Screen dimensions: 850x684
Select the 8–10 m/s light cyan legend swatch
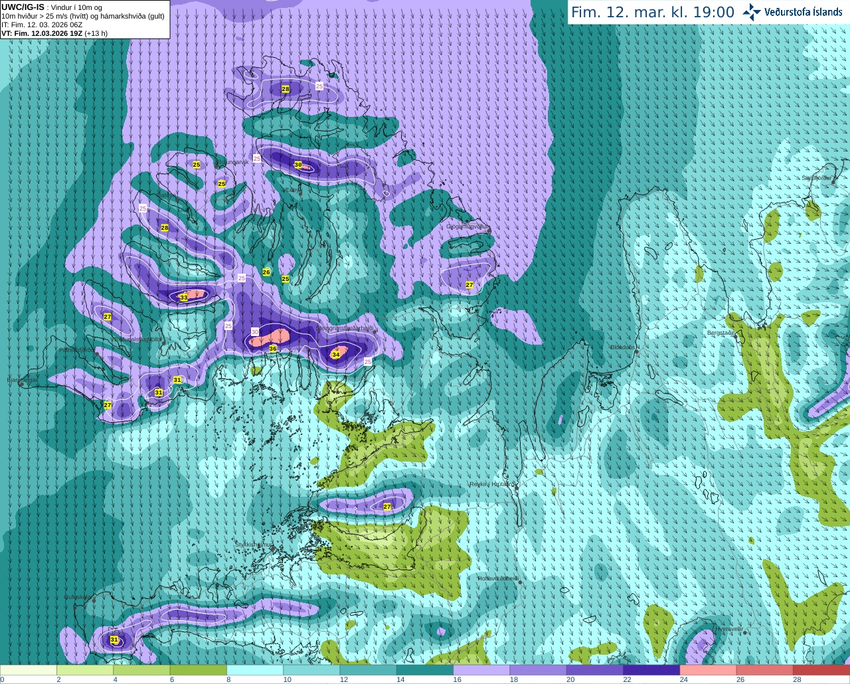(255, 670)
